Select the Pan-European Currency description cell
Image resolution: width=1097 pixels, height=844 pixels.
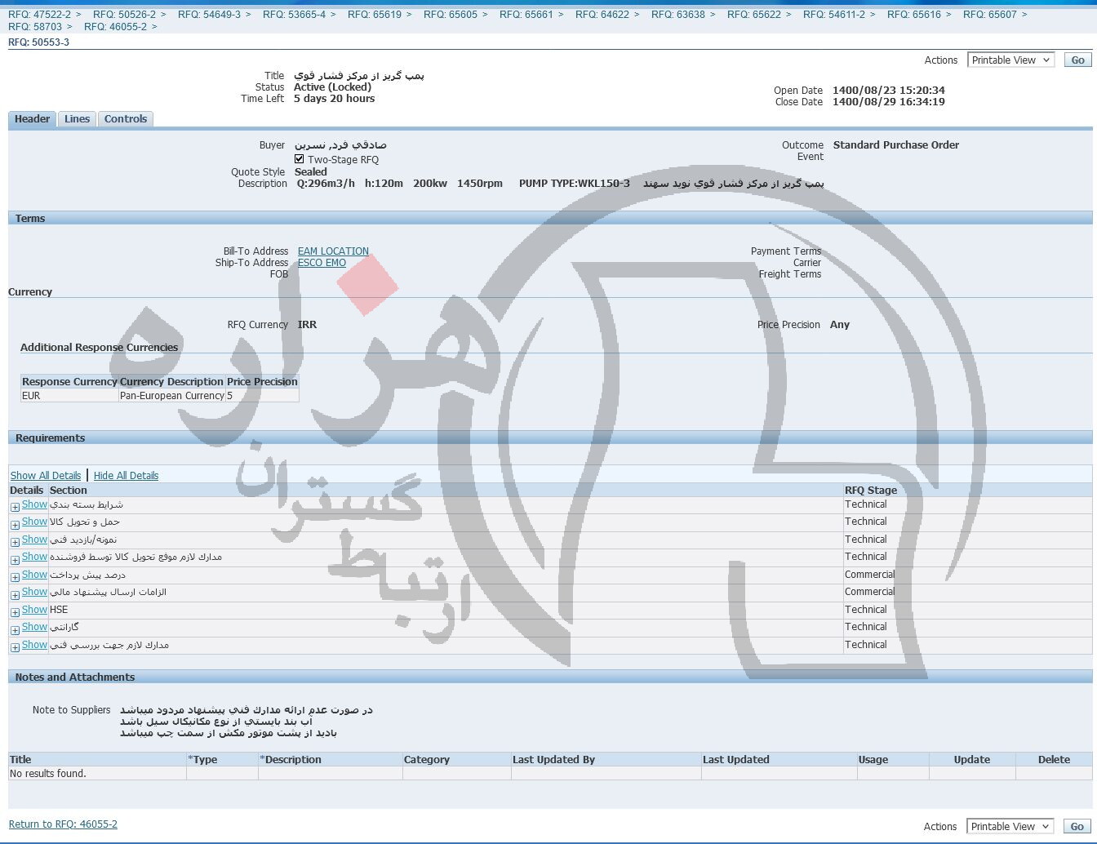pos(172,396)
